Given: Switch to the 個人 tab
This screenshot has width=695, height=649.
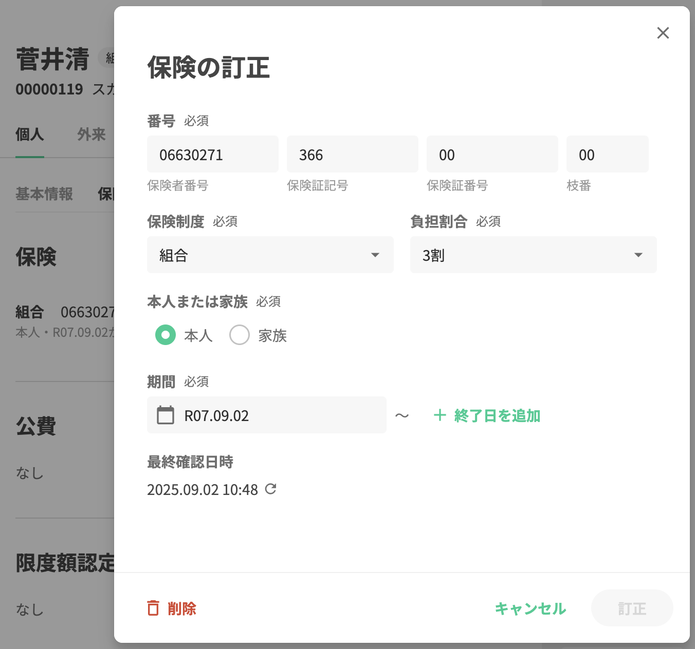Looking at the screenshot, I should 29,135.
